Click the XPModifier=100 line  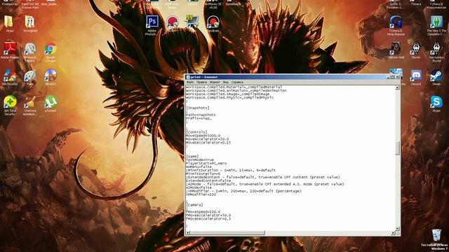pos(201,195)
